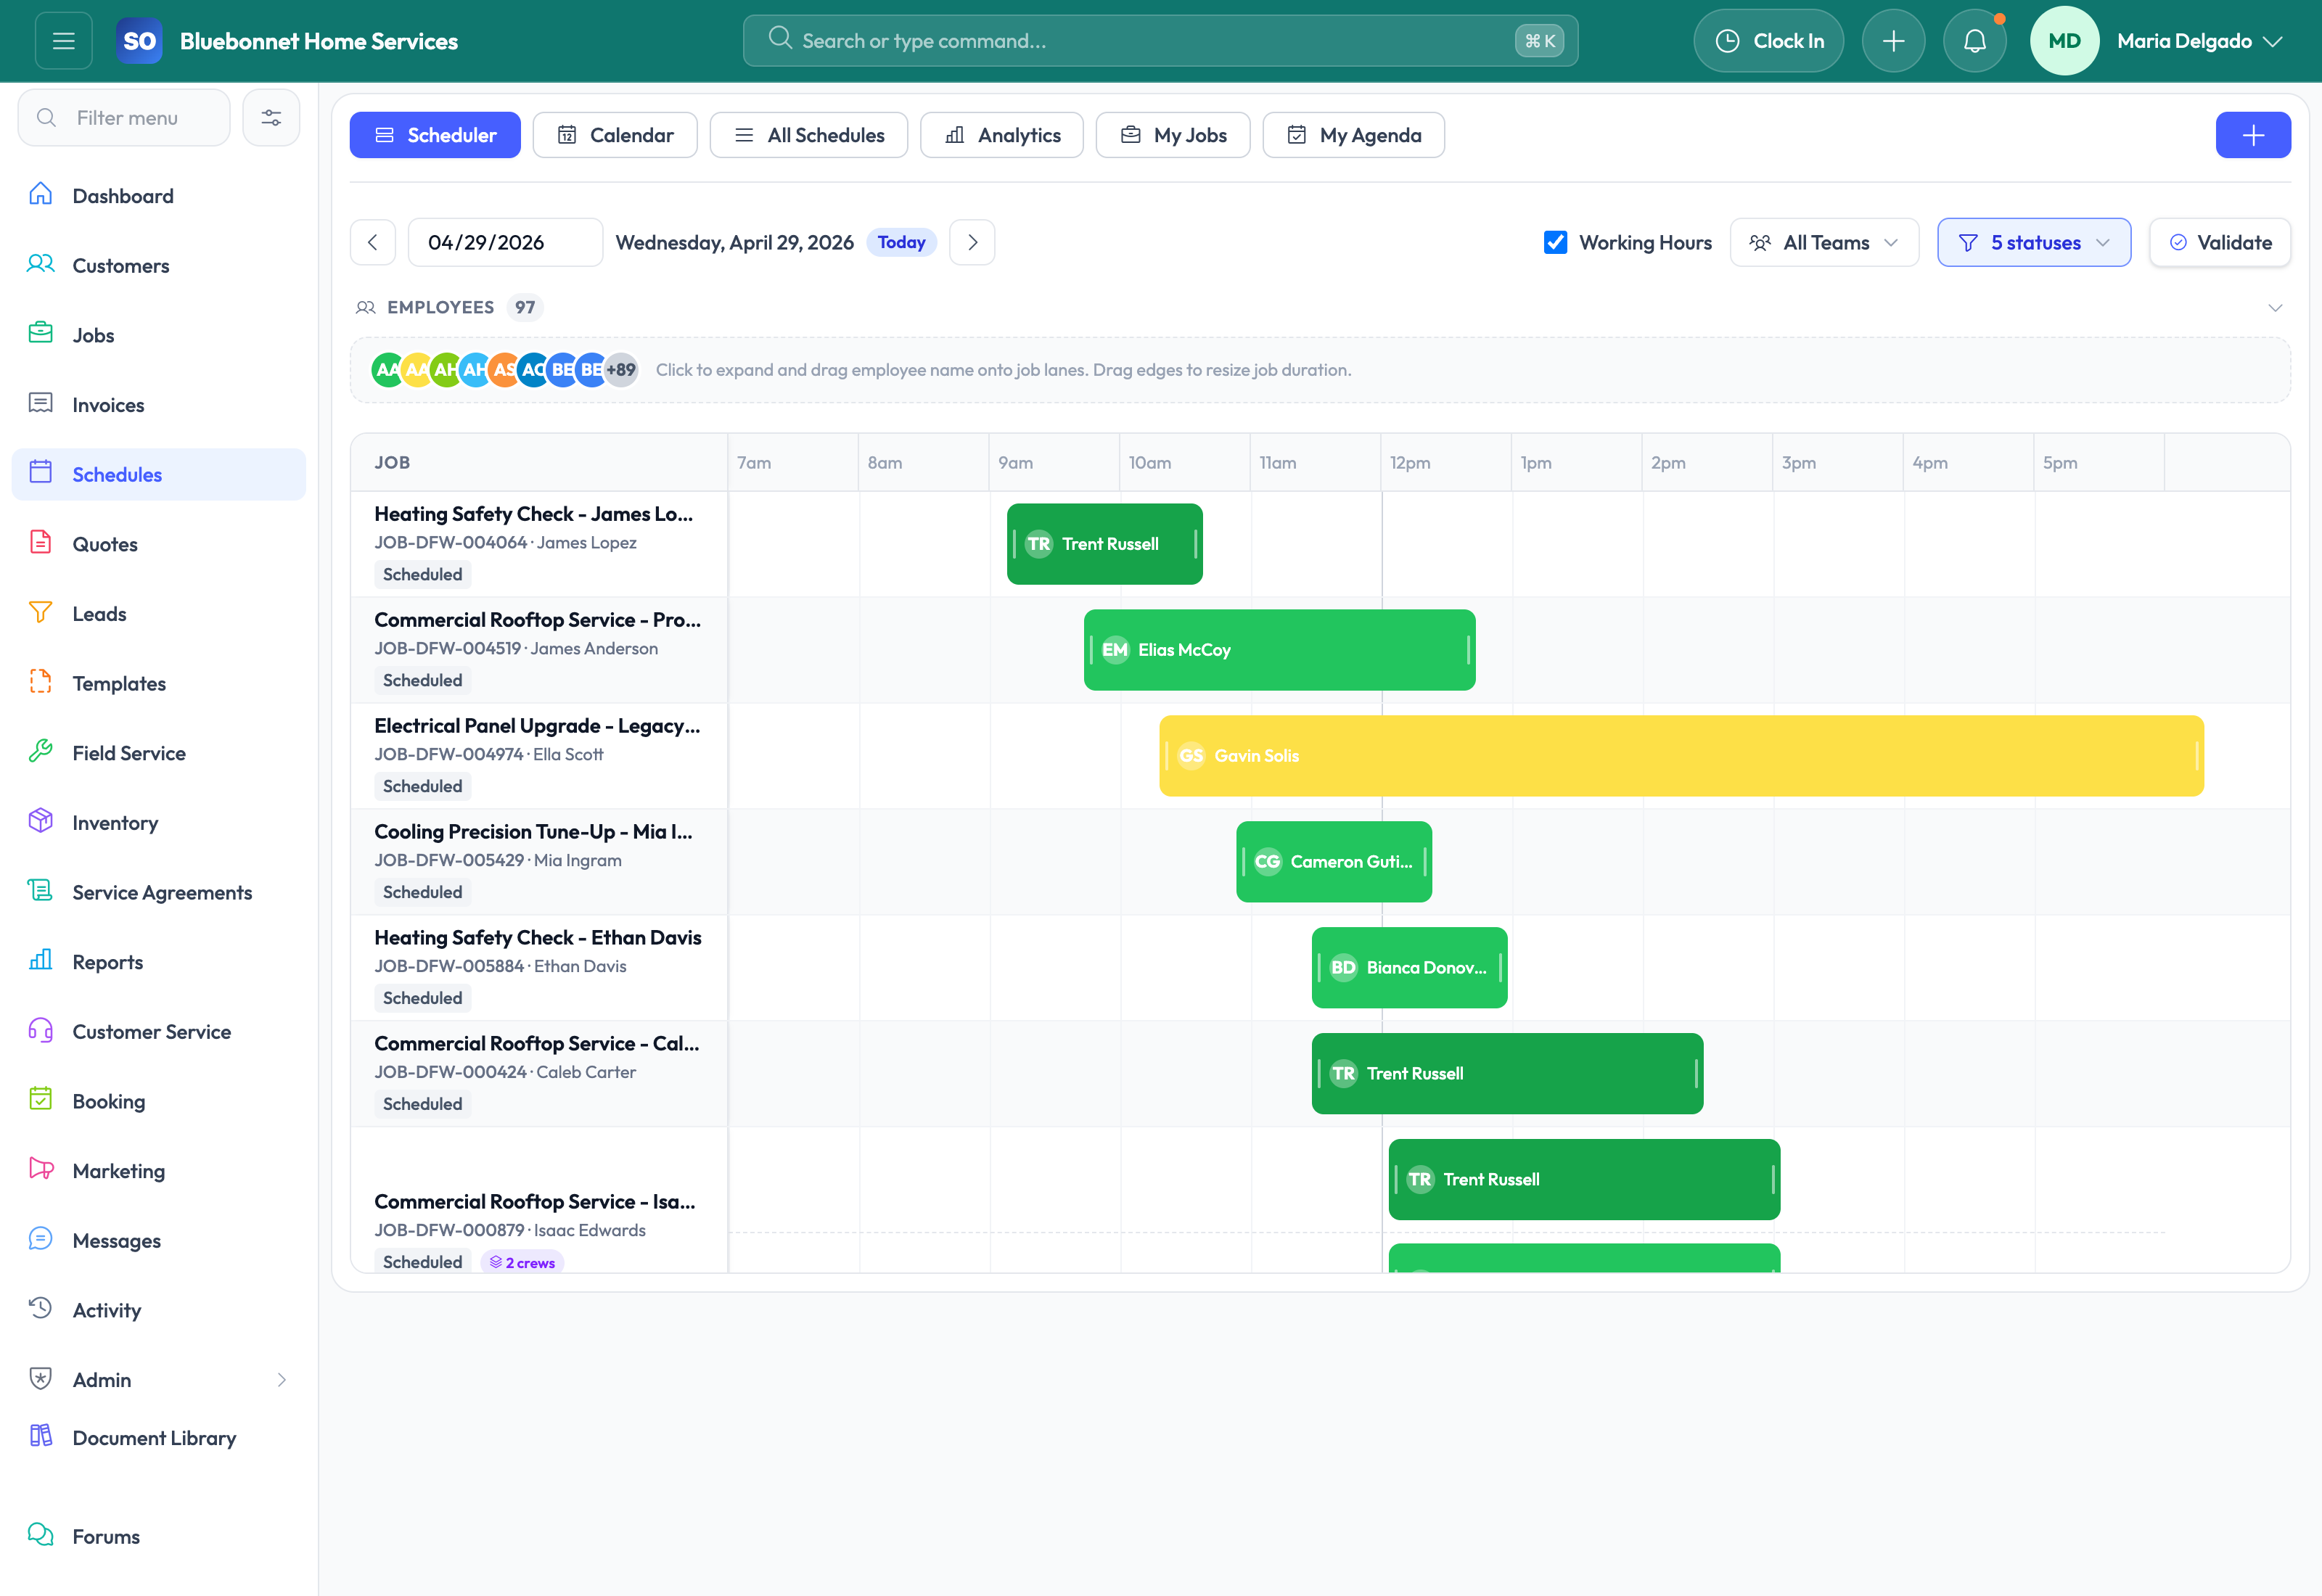The image size is (2322, 1596).
Task: Switch to the My Agenda tab
Action: (x=1353, y=135)
